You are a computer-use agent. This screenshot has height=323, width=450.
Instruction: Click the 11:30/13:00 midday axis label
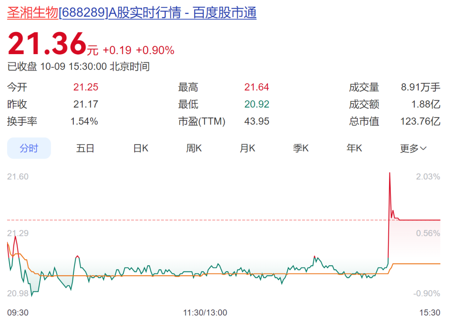[x=205, y=313]
